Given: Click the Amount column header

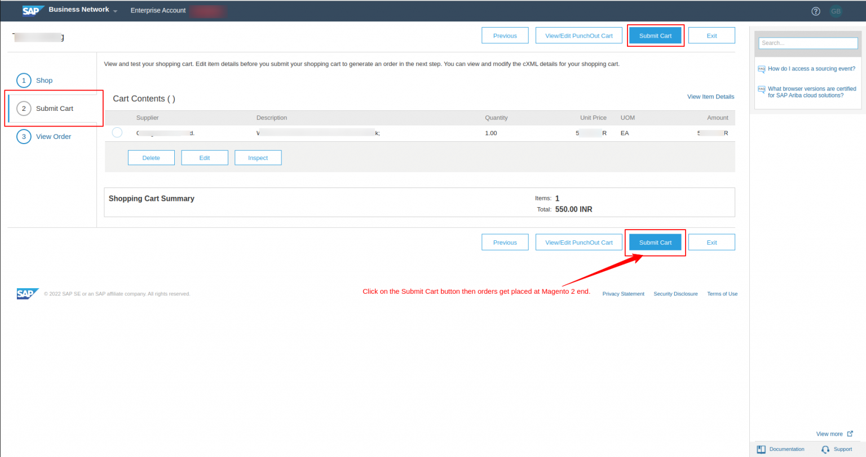Looking at the screenshot, I should coord(718,118).
